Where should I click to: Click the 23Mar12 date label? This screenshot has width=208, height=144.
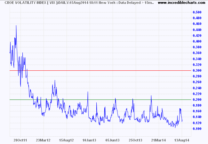tap(43, 140)
